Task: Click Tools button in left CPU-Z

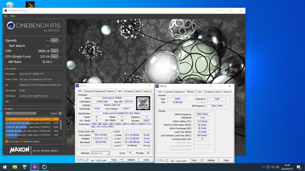Action: 114,160
